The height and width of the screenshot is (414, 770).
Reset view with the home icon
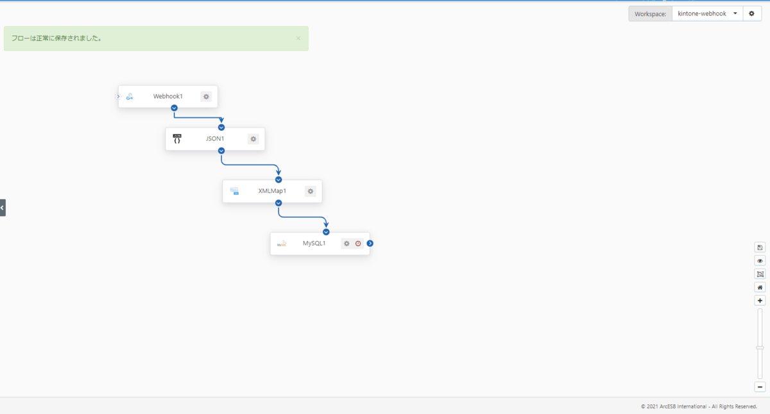(x=760, y=288)
